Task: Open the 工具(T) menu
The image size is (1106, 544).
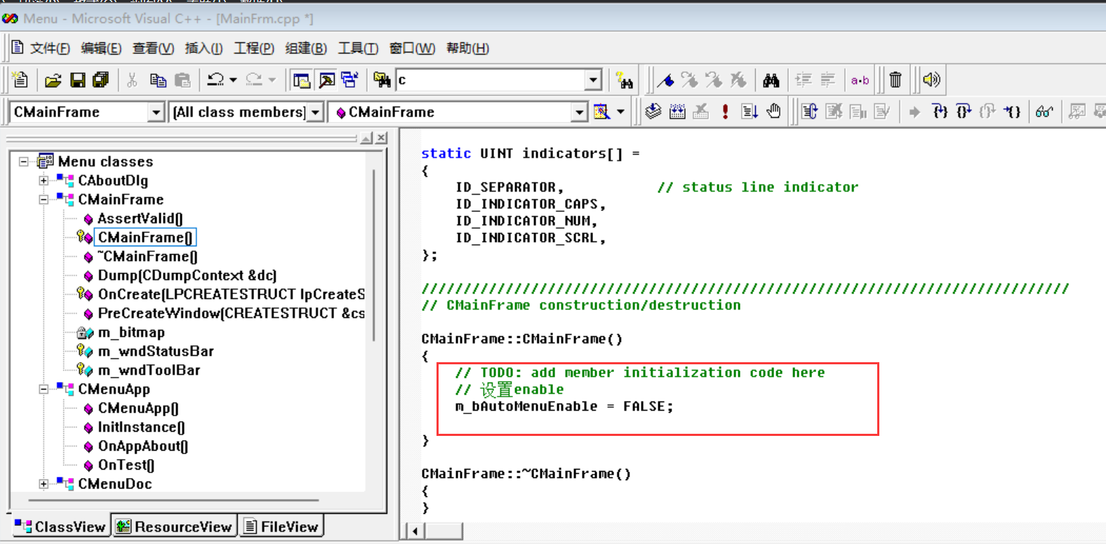Action: [358, 48]
